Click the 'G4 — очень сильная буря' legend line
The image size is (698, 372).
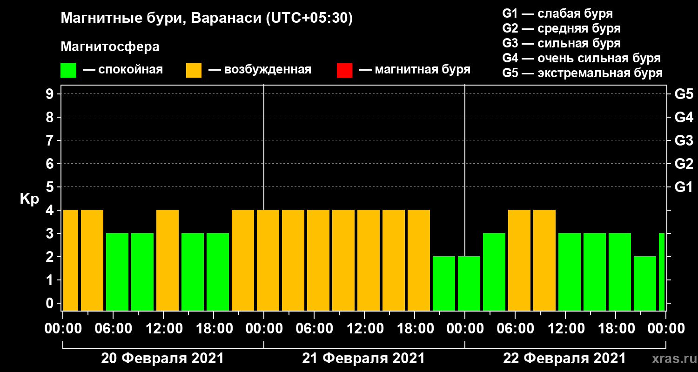pos(581,58)
